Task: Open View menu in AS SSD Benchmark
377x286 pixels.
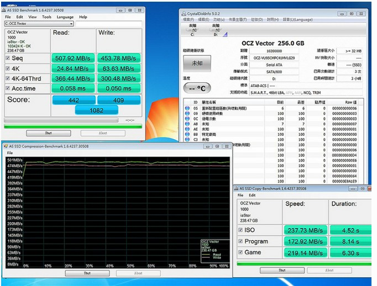Action: [x=32, y=17]
